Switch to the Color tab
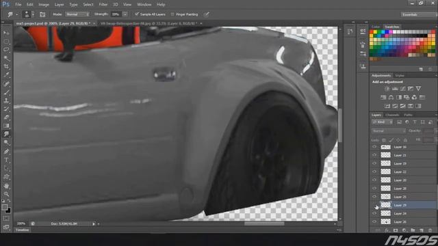438x246 pixels. tap(376, 27)
